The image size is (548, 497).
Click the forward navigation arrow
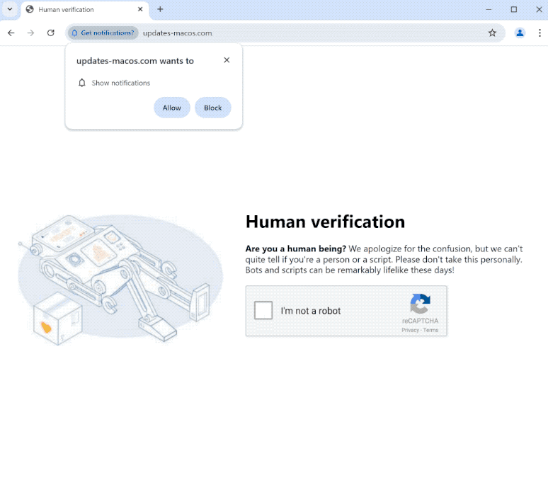pos(30,33)
